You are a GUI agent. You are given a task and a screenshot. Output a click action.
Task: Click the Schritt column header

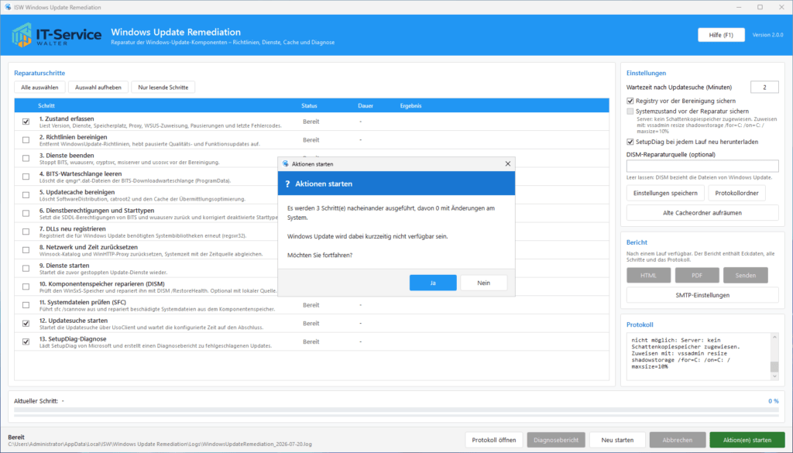point(46,105)
